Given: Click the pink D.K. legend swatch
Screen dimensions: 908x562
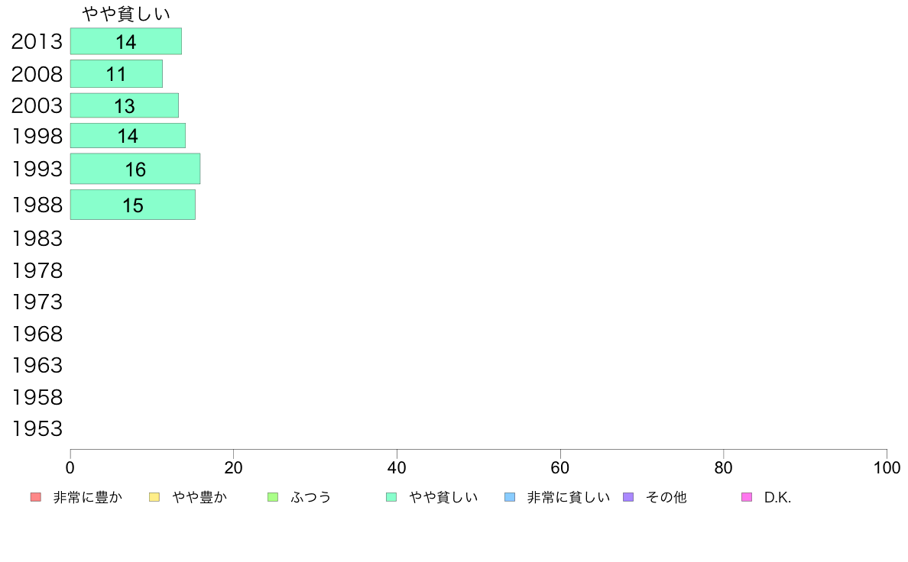Looking at the screenshot, I should point(747,497).
